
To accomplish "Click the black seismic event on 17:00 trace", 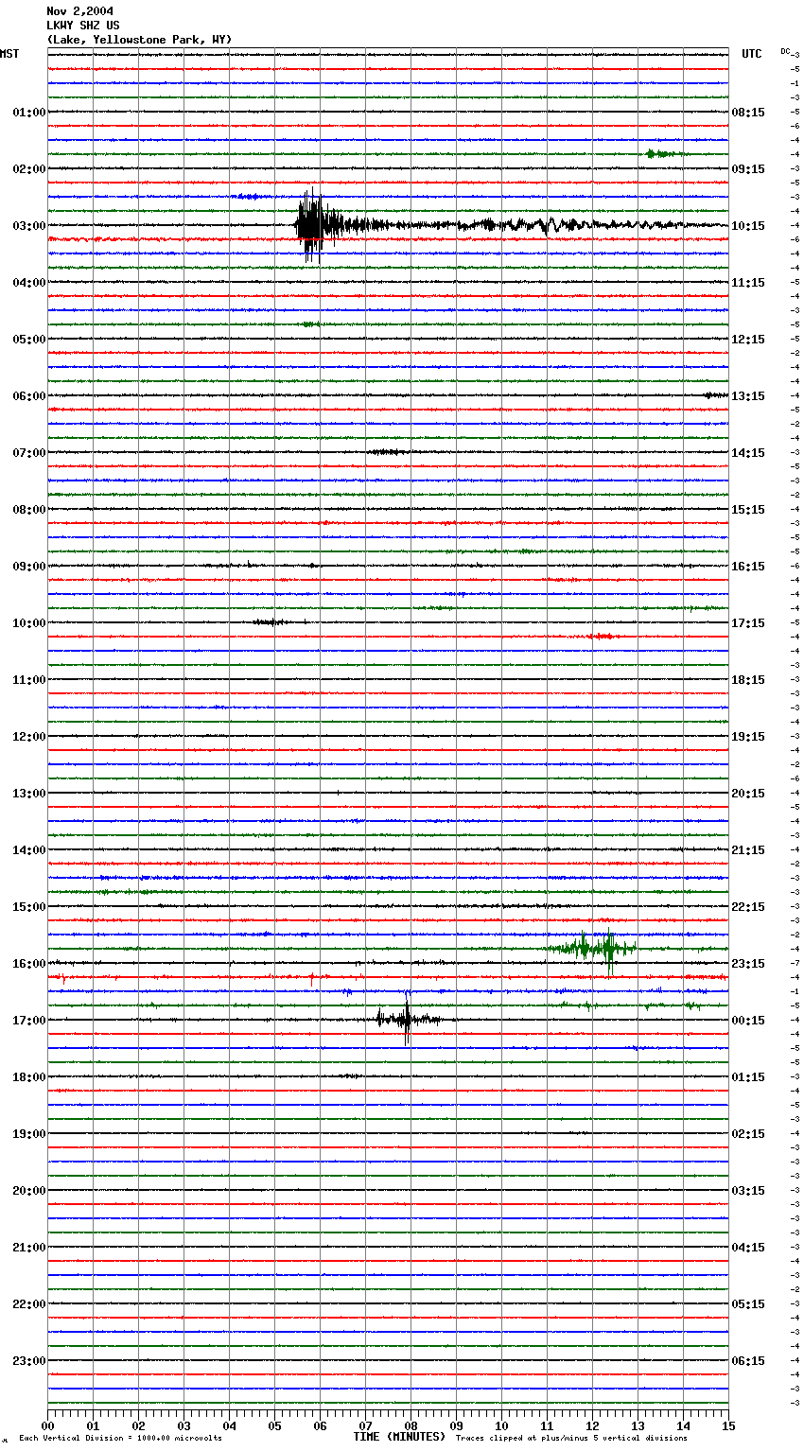I will tap(407, 1019).
